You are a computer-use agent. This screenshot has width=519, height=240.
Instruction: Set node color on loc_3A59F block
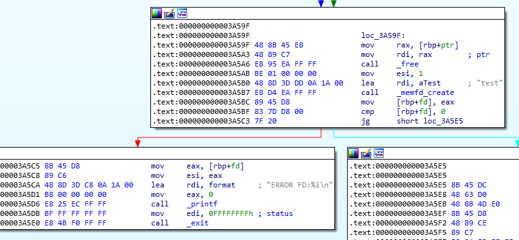click(157, 13)
